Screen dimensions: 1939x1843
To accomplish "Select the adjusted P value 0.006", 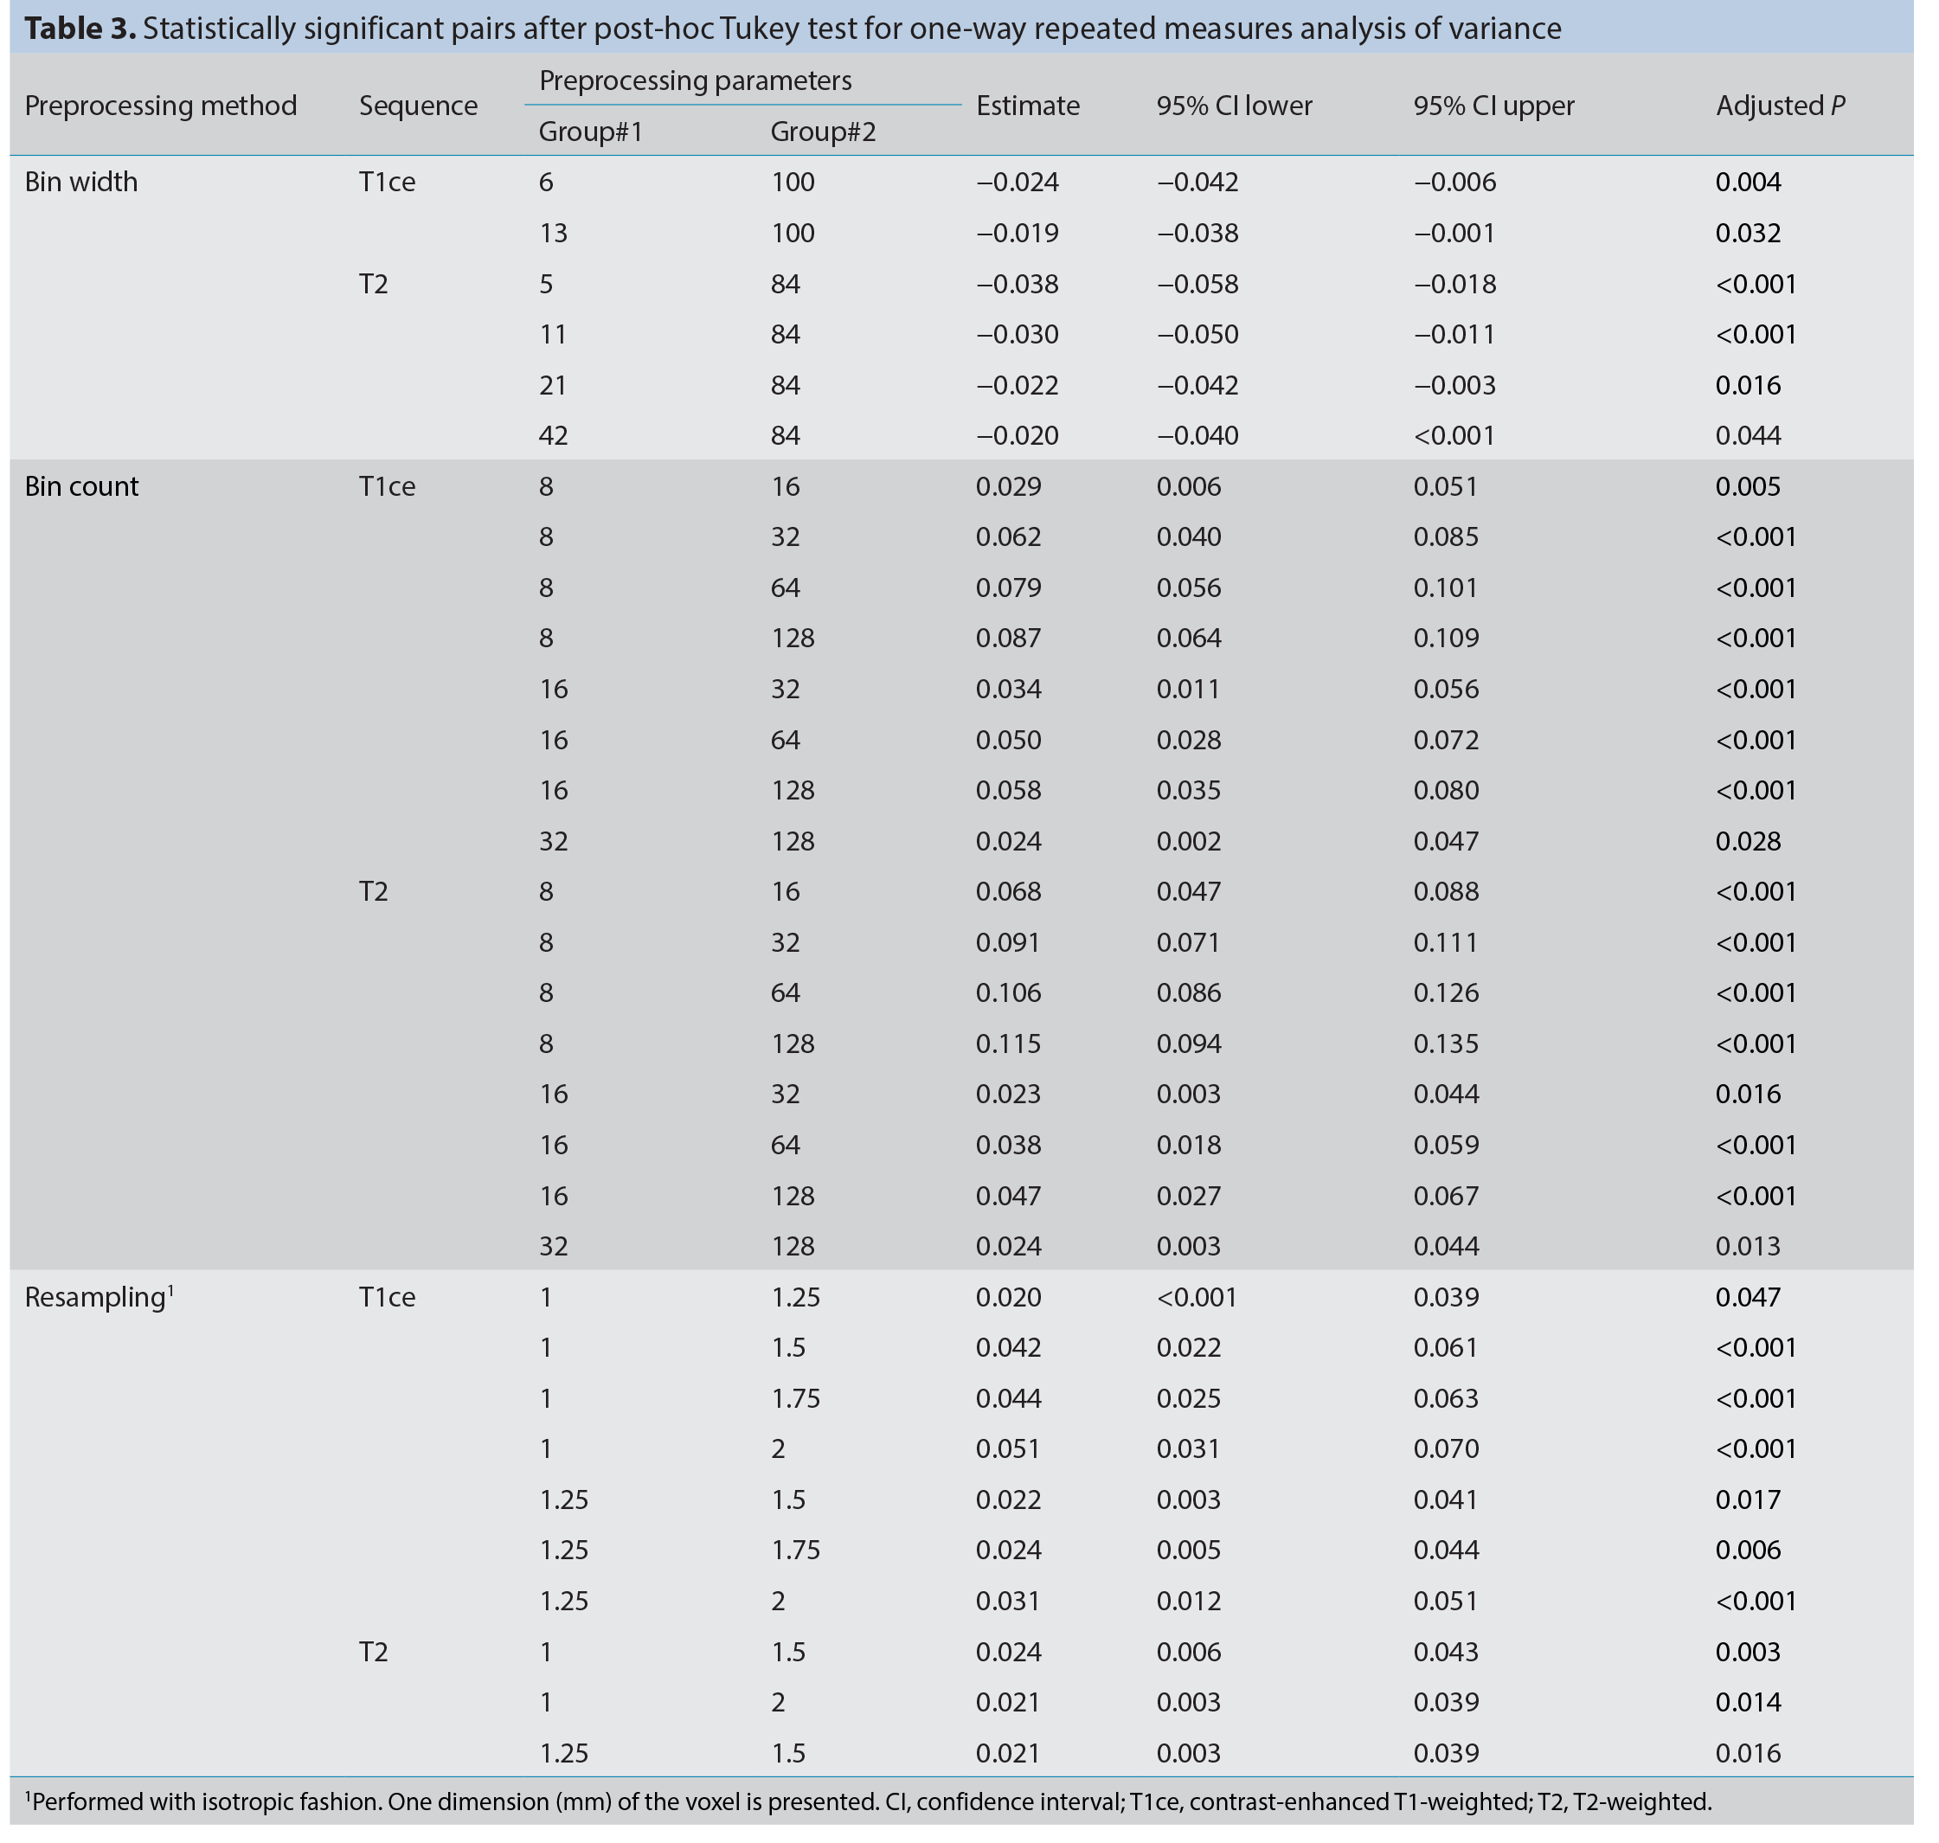I will (1749, 1550).
